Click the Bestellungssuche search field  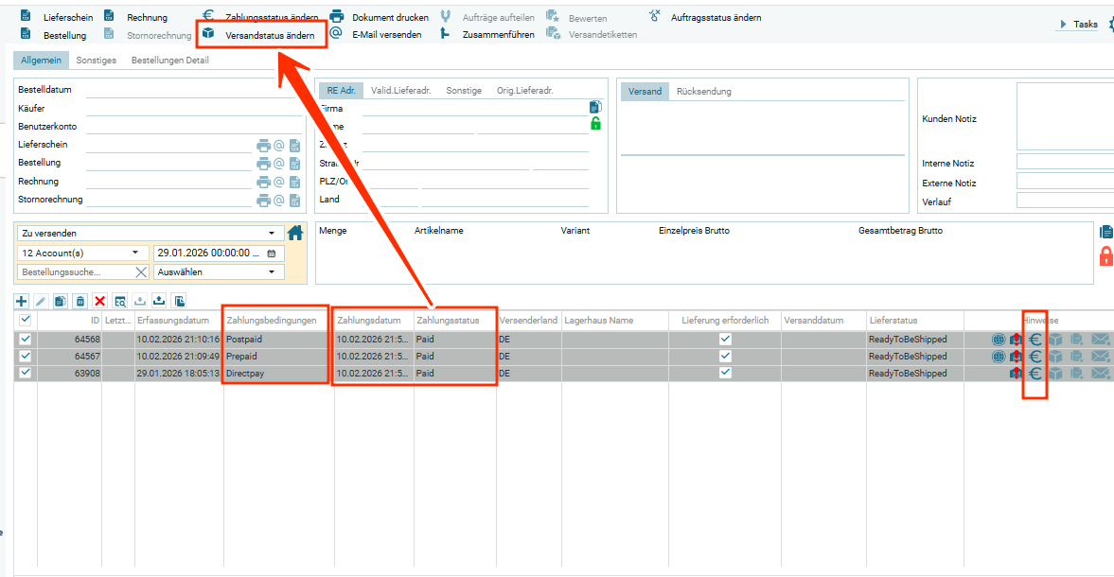(74, 272)
